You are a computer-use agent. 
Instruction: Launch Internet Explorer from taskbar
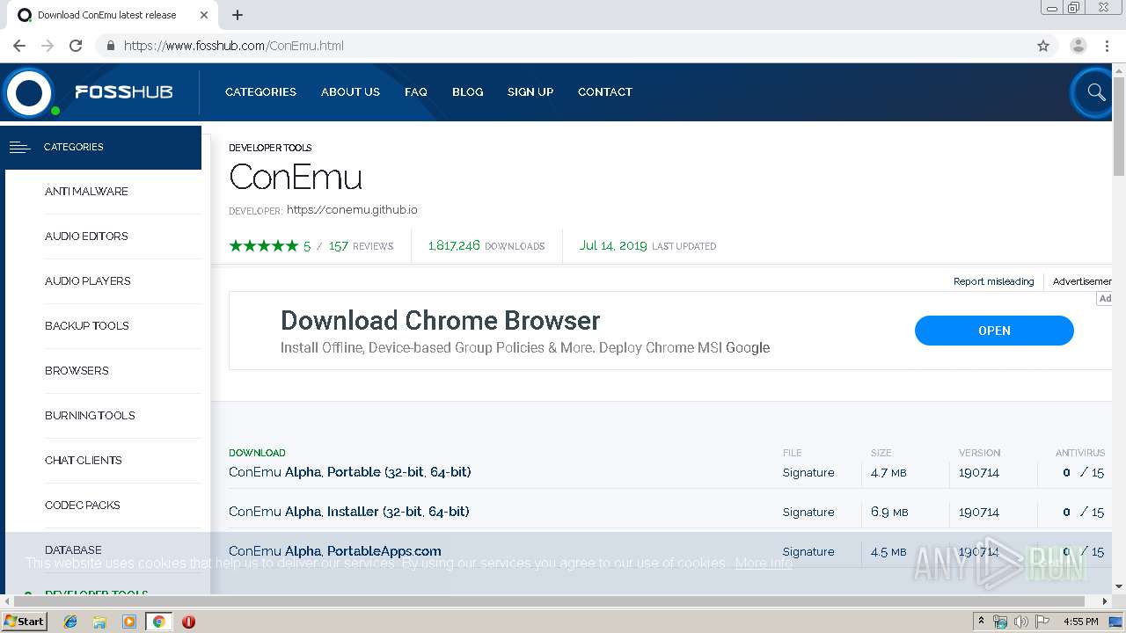coord(70,622)
